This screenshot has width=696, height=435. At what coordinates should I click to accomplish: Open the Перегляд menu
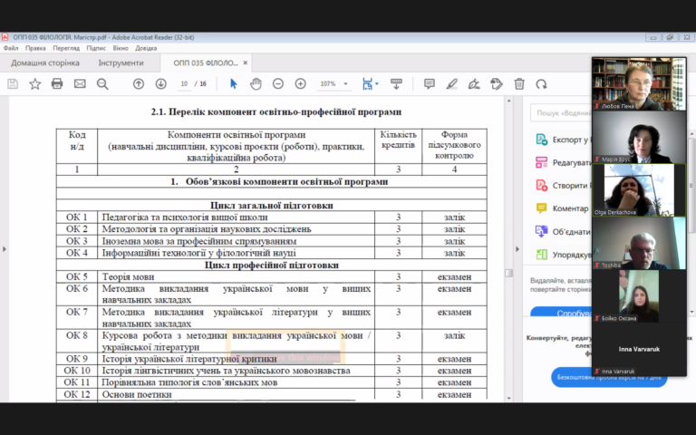click(x=66, y=48)
